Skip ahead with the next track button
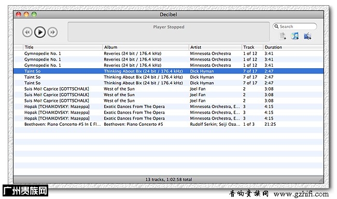Viewport: 337px width, 199px height. 53,32
